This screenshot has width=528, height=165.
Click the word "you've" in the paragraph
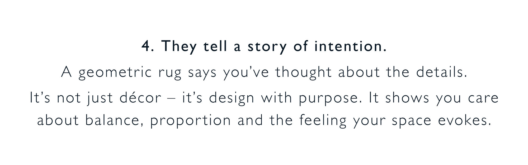click(246, 73)
